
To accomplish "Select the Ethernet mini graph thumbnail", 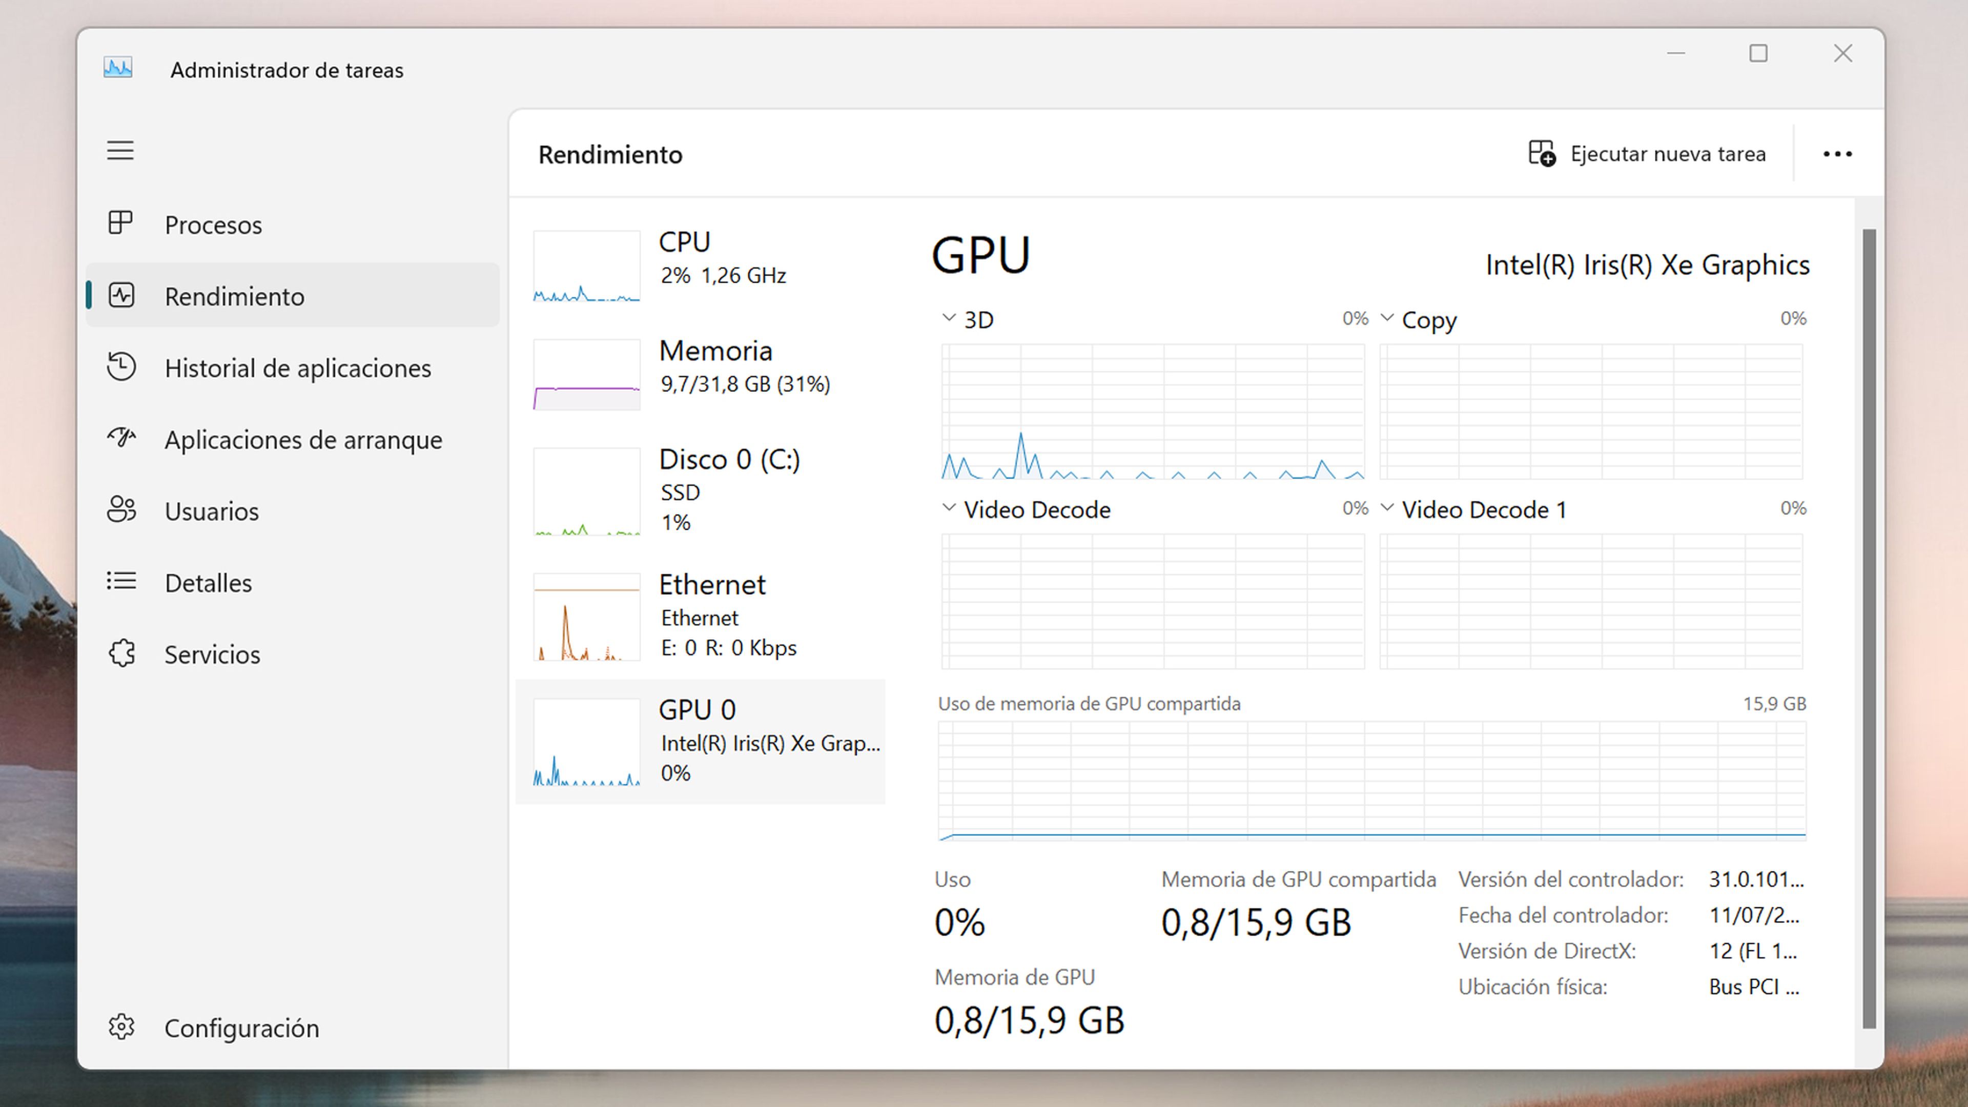I will click(x=586, y=617).
